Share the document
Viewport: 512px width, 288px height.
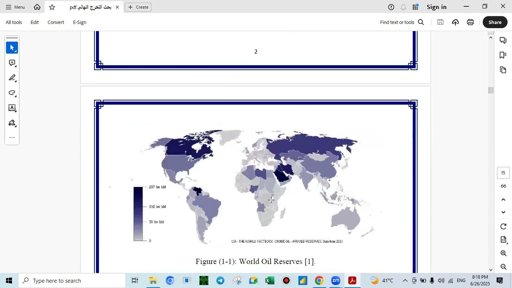(x=495, y=22)
